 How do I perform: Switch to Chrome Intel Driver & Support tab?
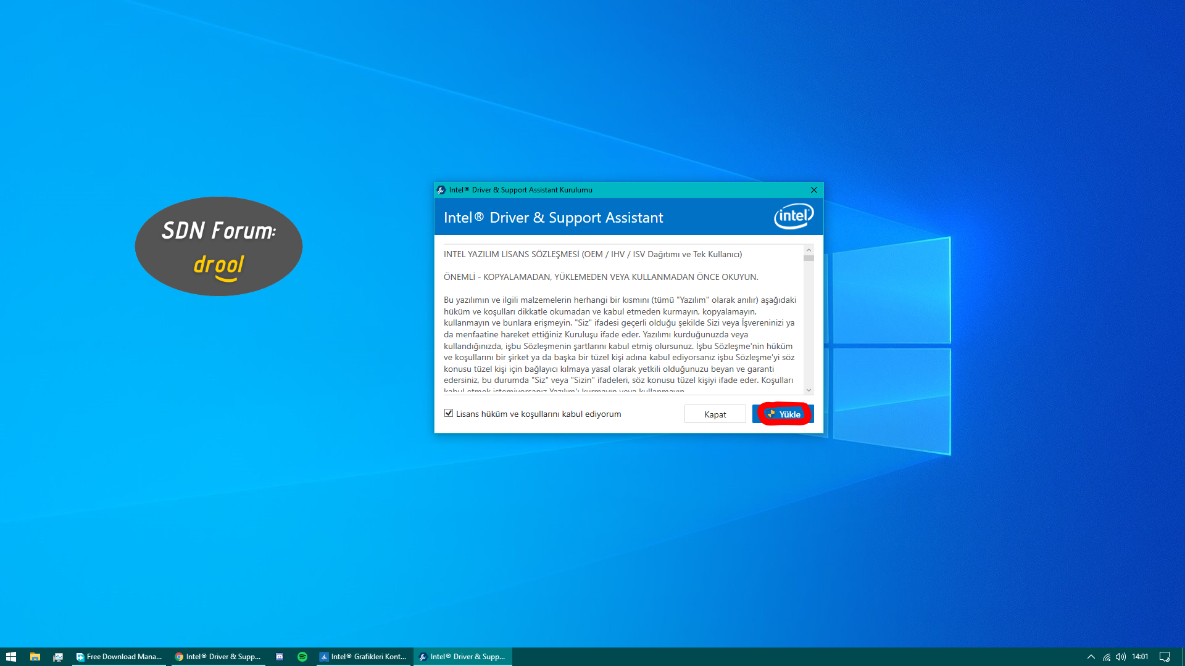(218, 657)
